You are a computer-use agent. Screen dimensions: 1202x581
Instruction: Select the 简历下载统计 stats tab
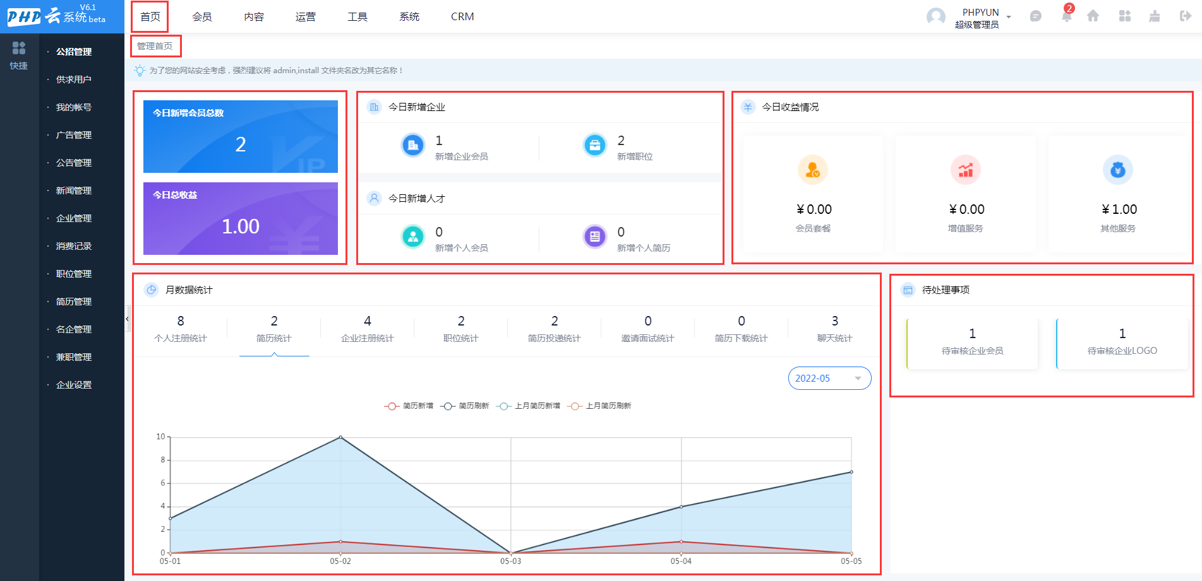(742, 329)
